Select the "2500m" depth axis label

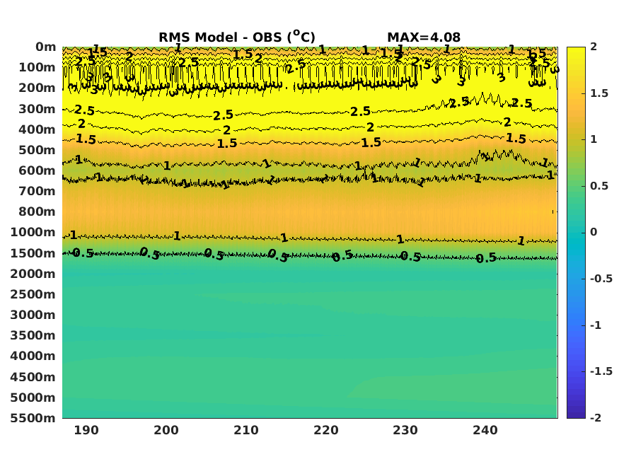click(33, 294)
